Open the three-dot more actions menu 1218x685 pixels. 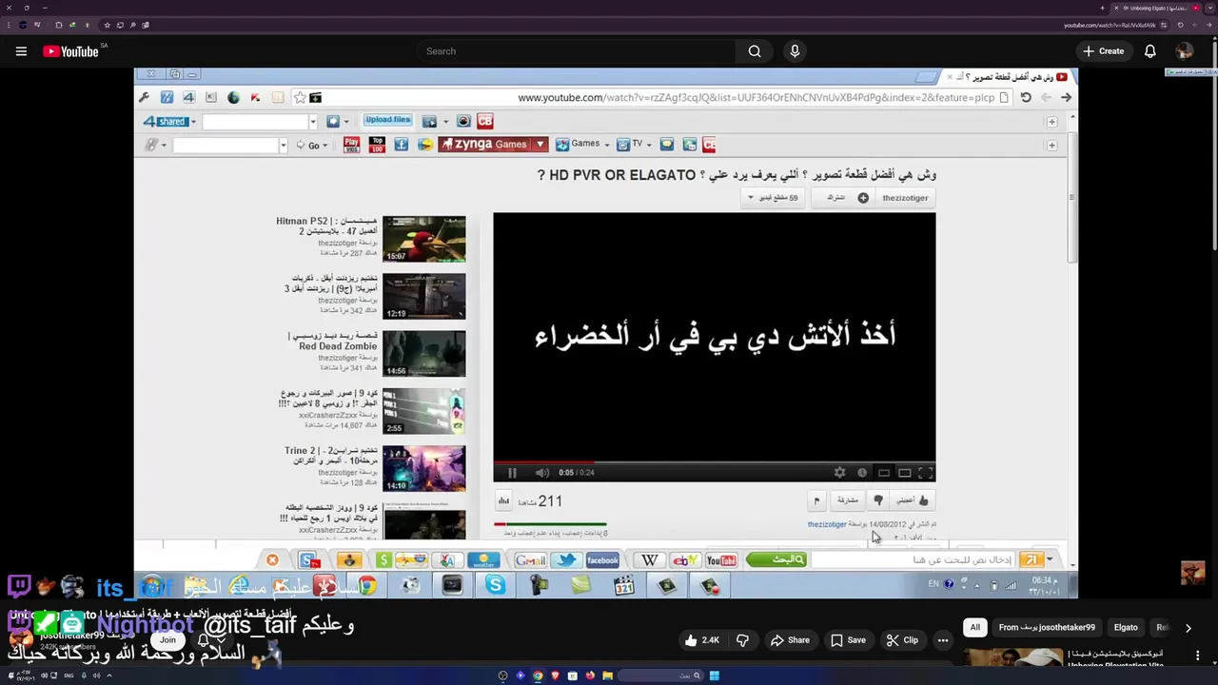[x=943, y=640]
